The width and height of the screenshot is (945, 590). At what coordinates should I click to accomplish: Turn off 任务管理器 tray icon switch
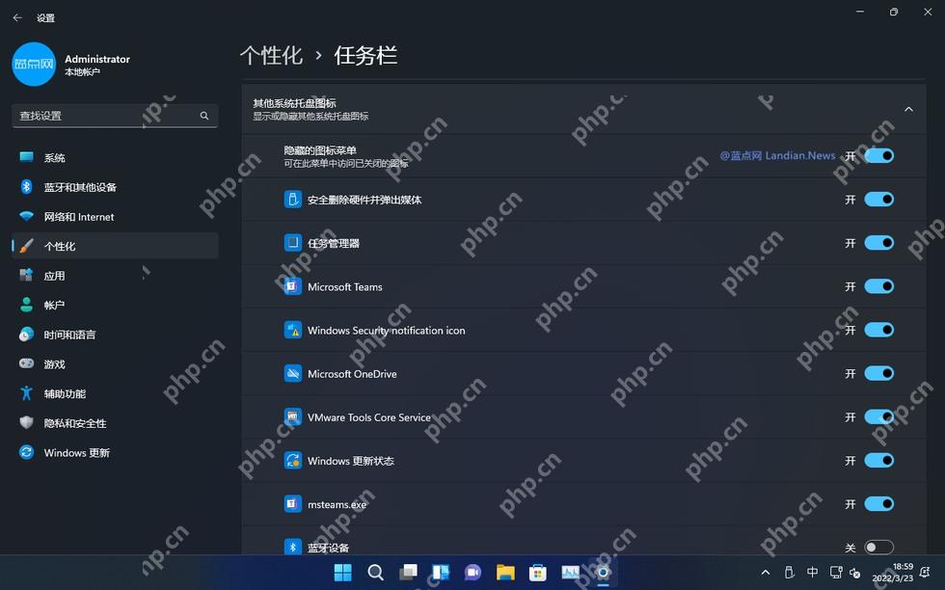click(x=878, y=243)
